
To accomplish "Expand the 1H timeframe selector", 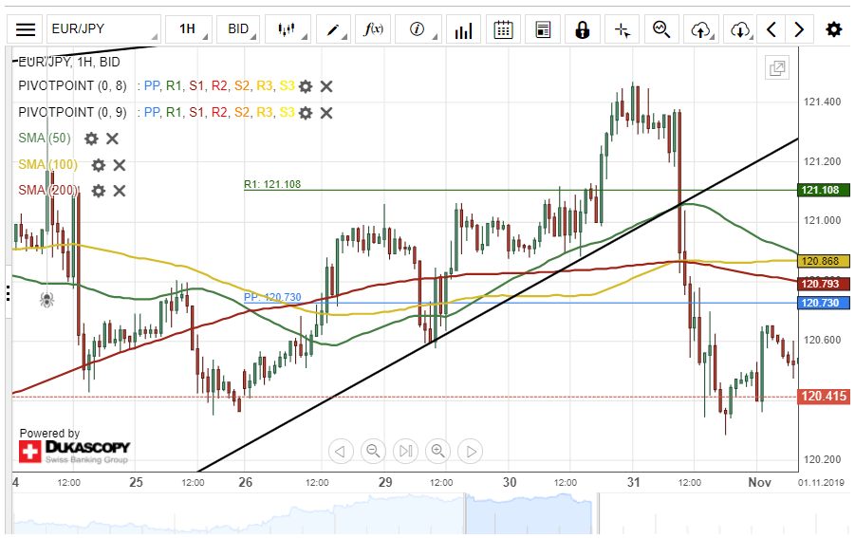I will click(188, 29).
